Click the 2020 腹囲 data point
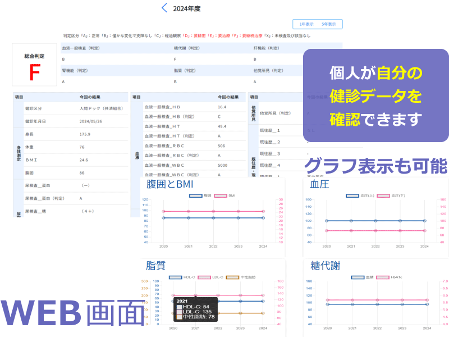The height and width of the screenshot is (337, 449). coord(164,217)
